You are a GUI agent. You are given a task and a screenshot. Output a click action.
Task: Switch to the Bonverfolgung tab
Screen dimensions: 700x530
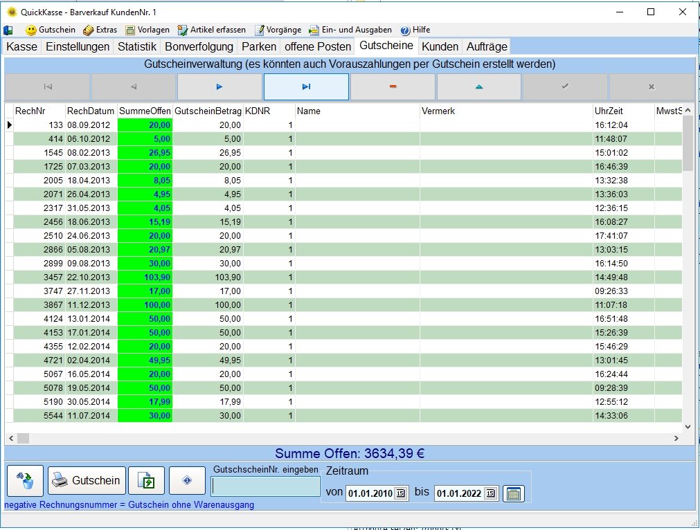pyautogui.click(x=199, y=46)
